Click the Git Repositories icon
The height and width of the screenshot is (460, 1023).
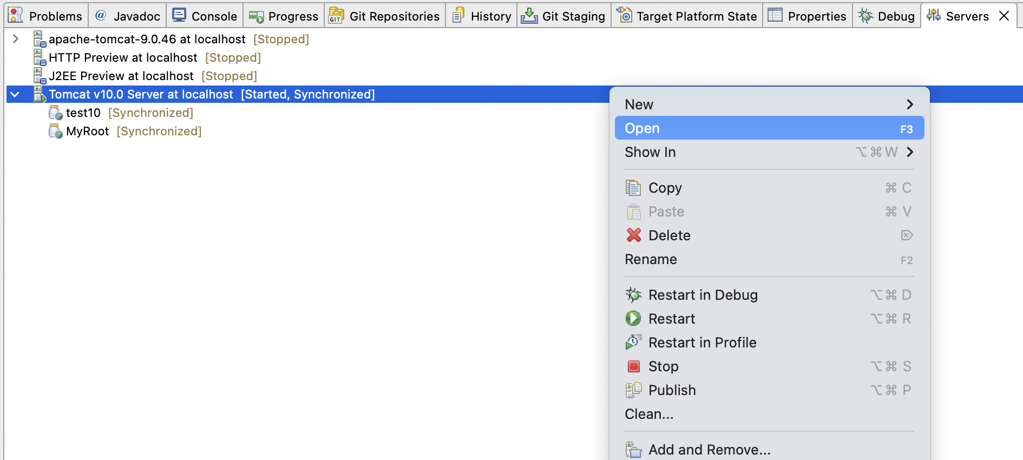click(337, 15)
